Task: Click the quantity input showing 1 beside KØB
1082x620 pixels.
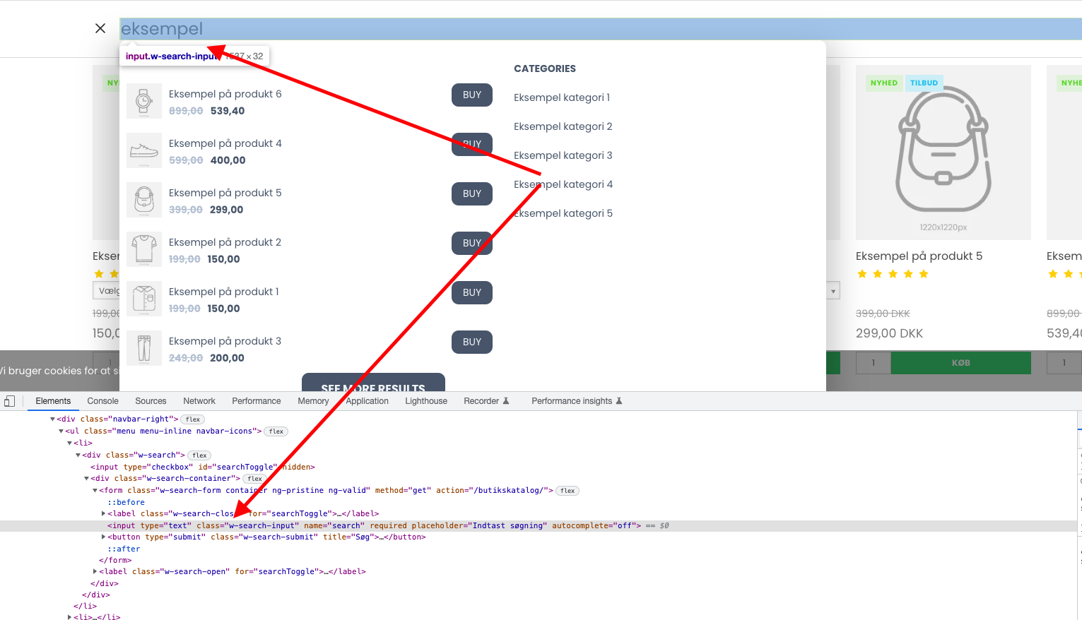Action: pyautogui.click(x=873, y=362)
